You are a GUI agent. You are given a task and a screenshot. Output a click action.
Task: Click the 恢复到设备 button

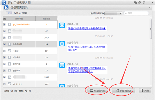tap(123, 91)
